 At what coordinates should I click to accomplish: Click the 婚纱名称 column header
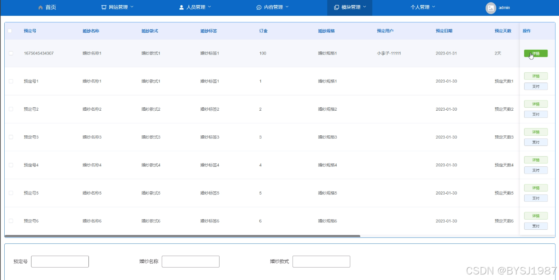tap(91, 31)
